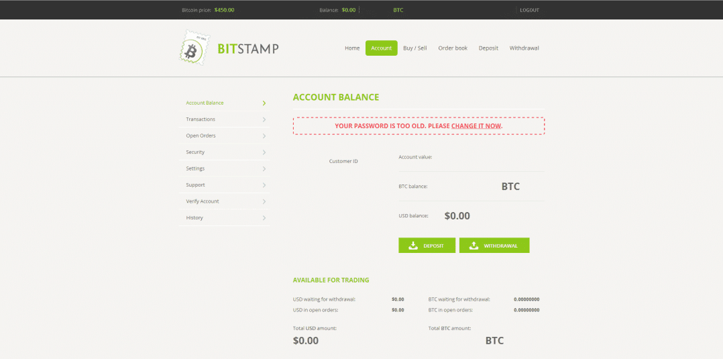Viewport: 723px width, 359px height.
Task: Click the Customer ID label
Action: click(x=343, y=161)
